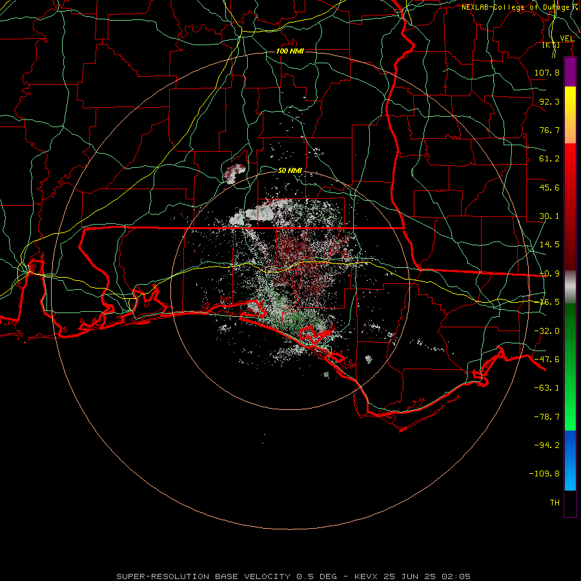Viewport: 581px width, 581px height.
Task: Click the VEL legend title
Action: pos(567,39)
